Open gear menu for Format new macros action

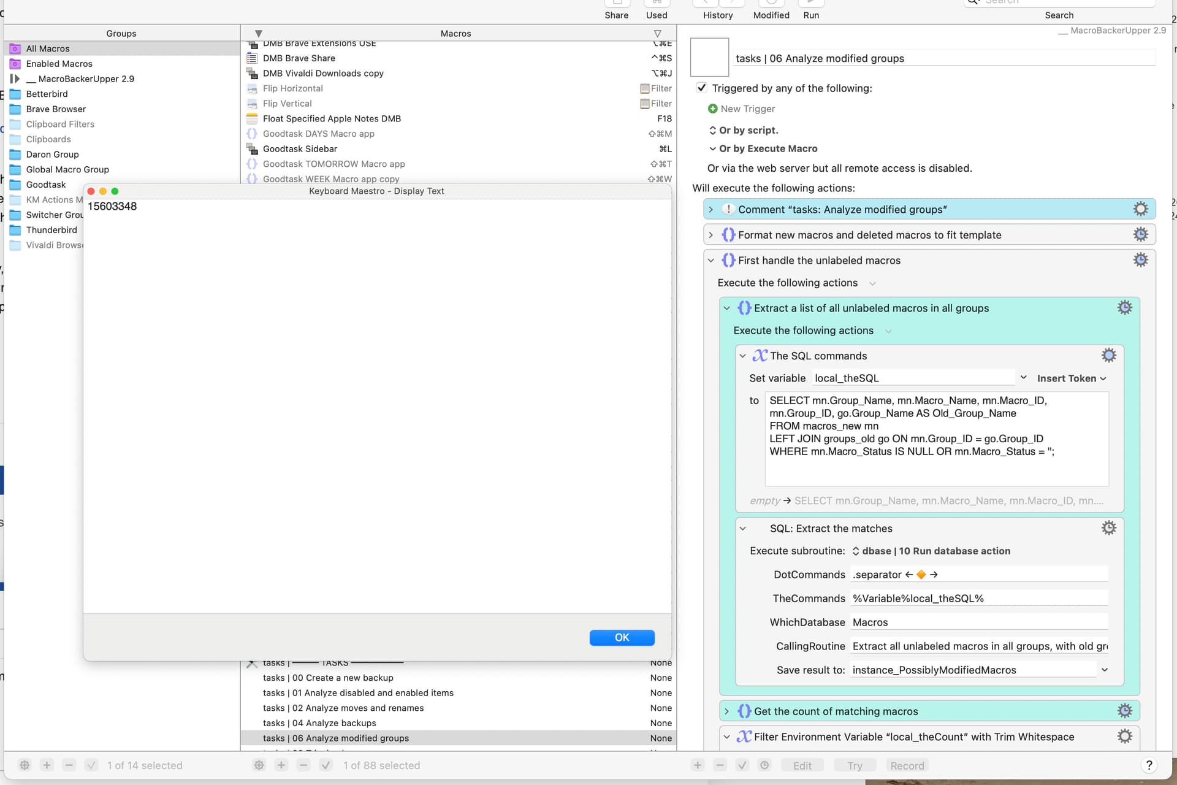(1140, 234)
